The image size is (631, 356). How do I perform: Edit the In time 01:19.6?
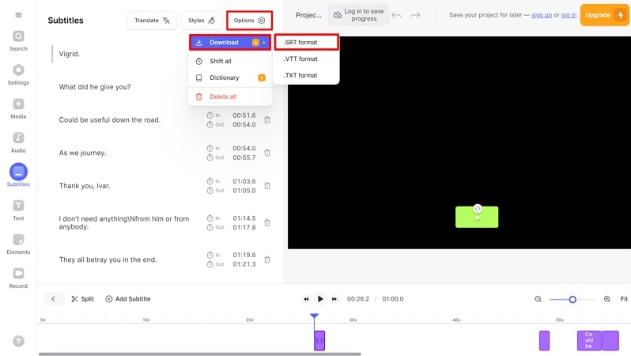click(244, 255)
